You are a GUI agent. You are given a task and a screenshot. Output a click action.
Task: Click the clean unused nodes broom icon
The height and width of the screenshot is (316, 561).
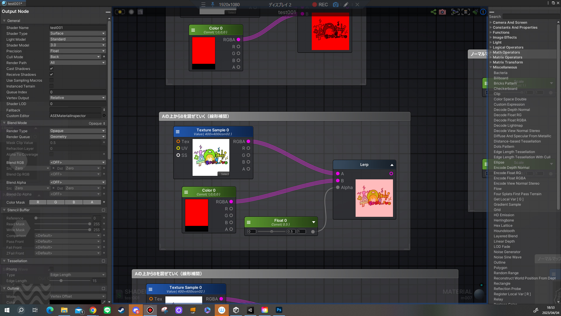click(x=475, y=12)
